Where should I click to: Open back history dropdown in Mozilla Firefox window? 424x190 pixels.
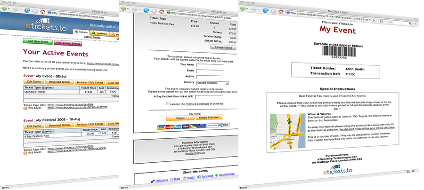(x=247, y=9)
